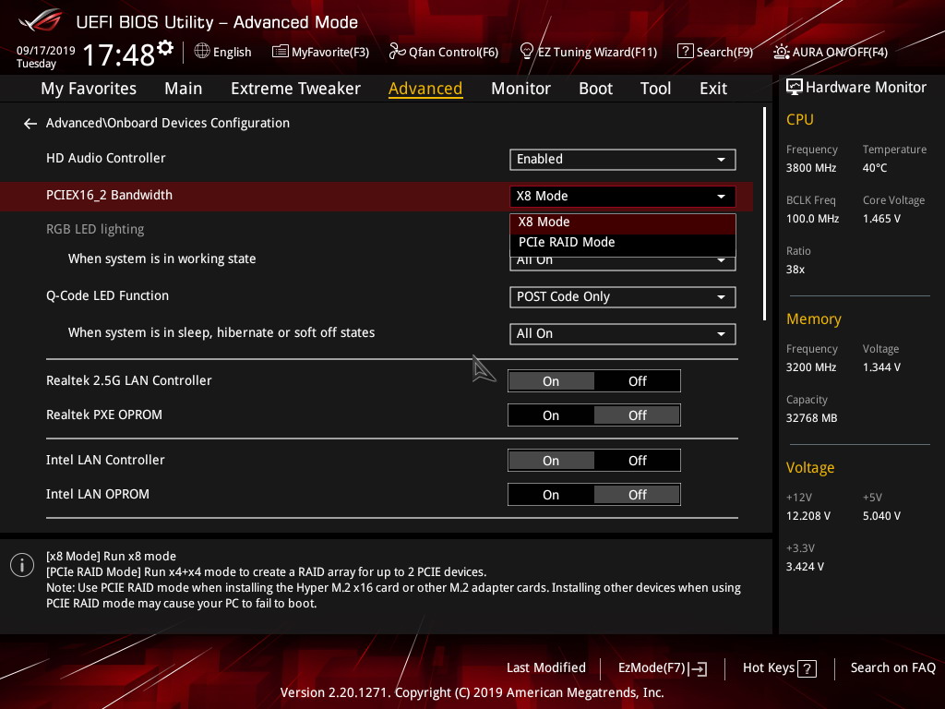This screenshot has width=945, height=709.
Task: Open the Tool tab
Action: tap(655, 89)
